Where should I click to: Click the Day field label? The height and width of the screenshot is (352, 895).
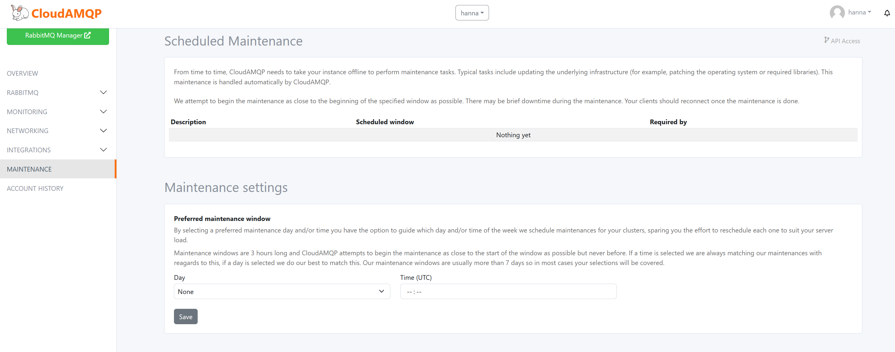coord(179,277)
